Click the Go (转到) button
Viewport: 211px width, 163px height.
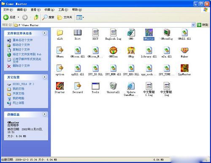point(203,25)
